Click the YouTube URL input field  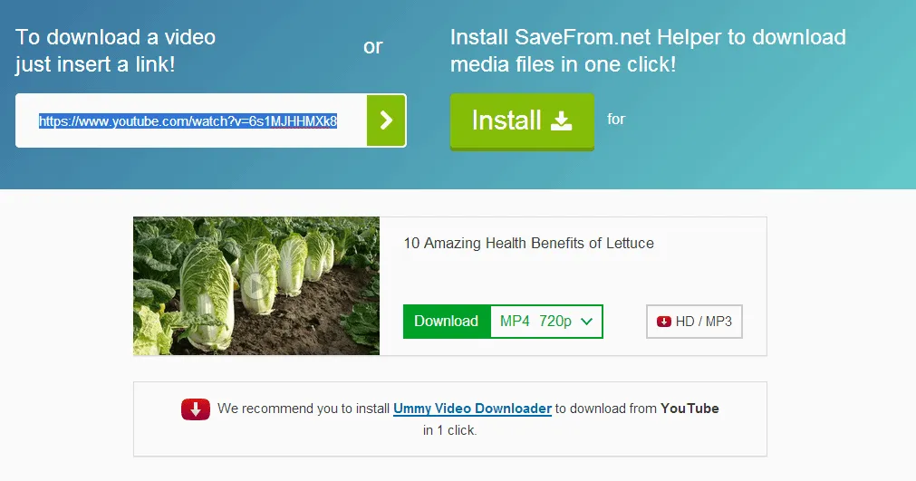point(188,120)
